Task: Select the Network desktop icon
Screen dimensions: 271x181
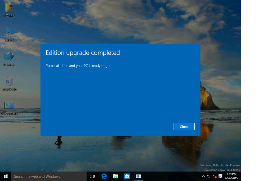Action: tap(9, 59)
